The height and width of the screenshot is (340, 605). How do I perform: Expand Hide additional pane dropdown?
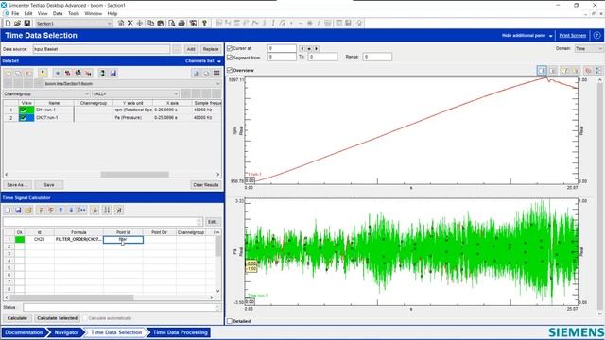click(550, 36)
